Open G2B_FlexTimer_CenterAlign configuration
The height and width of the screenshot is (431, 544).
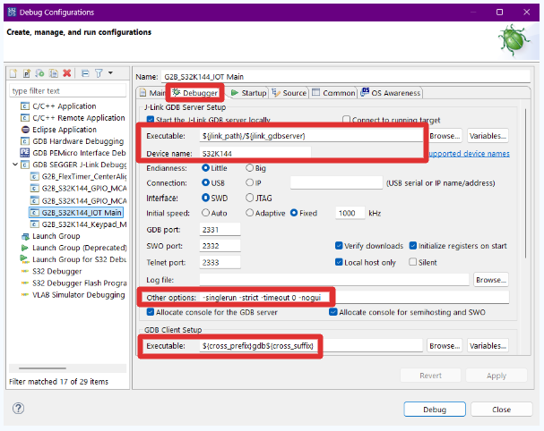[x=83, y=176]
